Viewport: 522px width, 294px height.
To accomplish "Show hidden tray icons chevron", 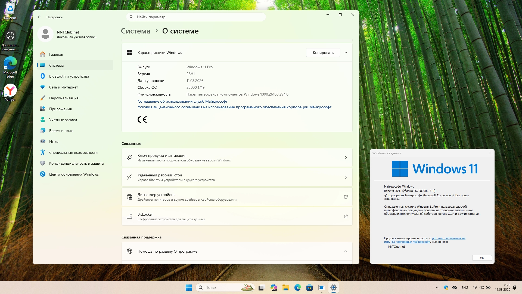I will (437, 287).
